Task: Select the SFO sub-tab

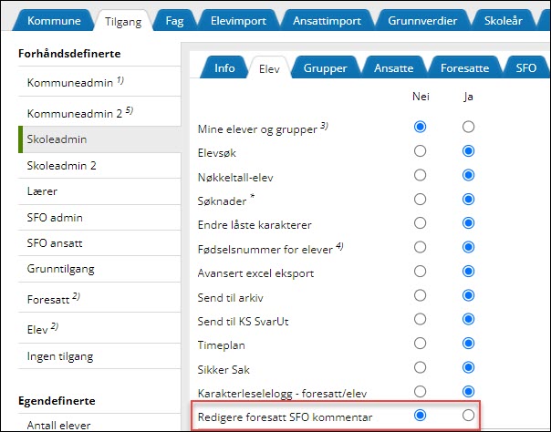Action: (526, 67)
